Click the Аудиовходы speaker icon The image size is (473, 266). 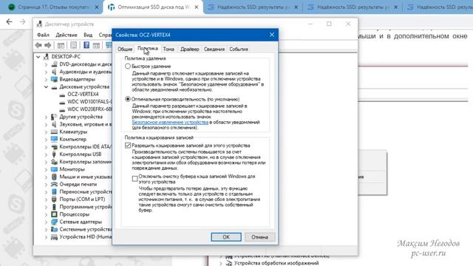54,72
